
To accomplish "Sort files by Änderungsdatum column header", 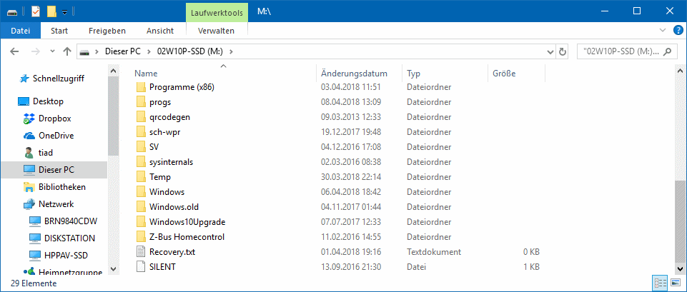I will pos(354,74).
